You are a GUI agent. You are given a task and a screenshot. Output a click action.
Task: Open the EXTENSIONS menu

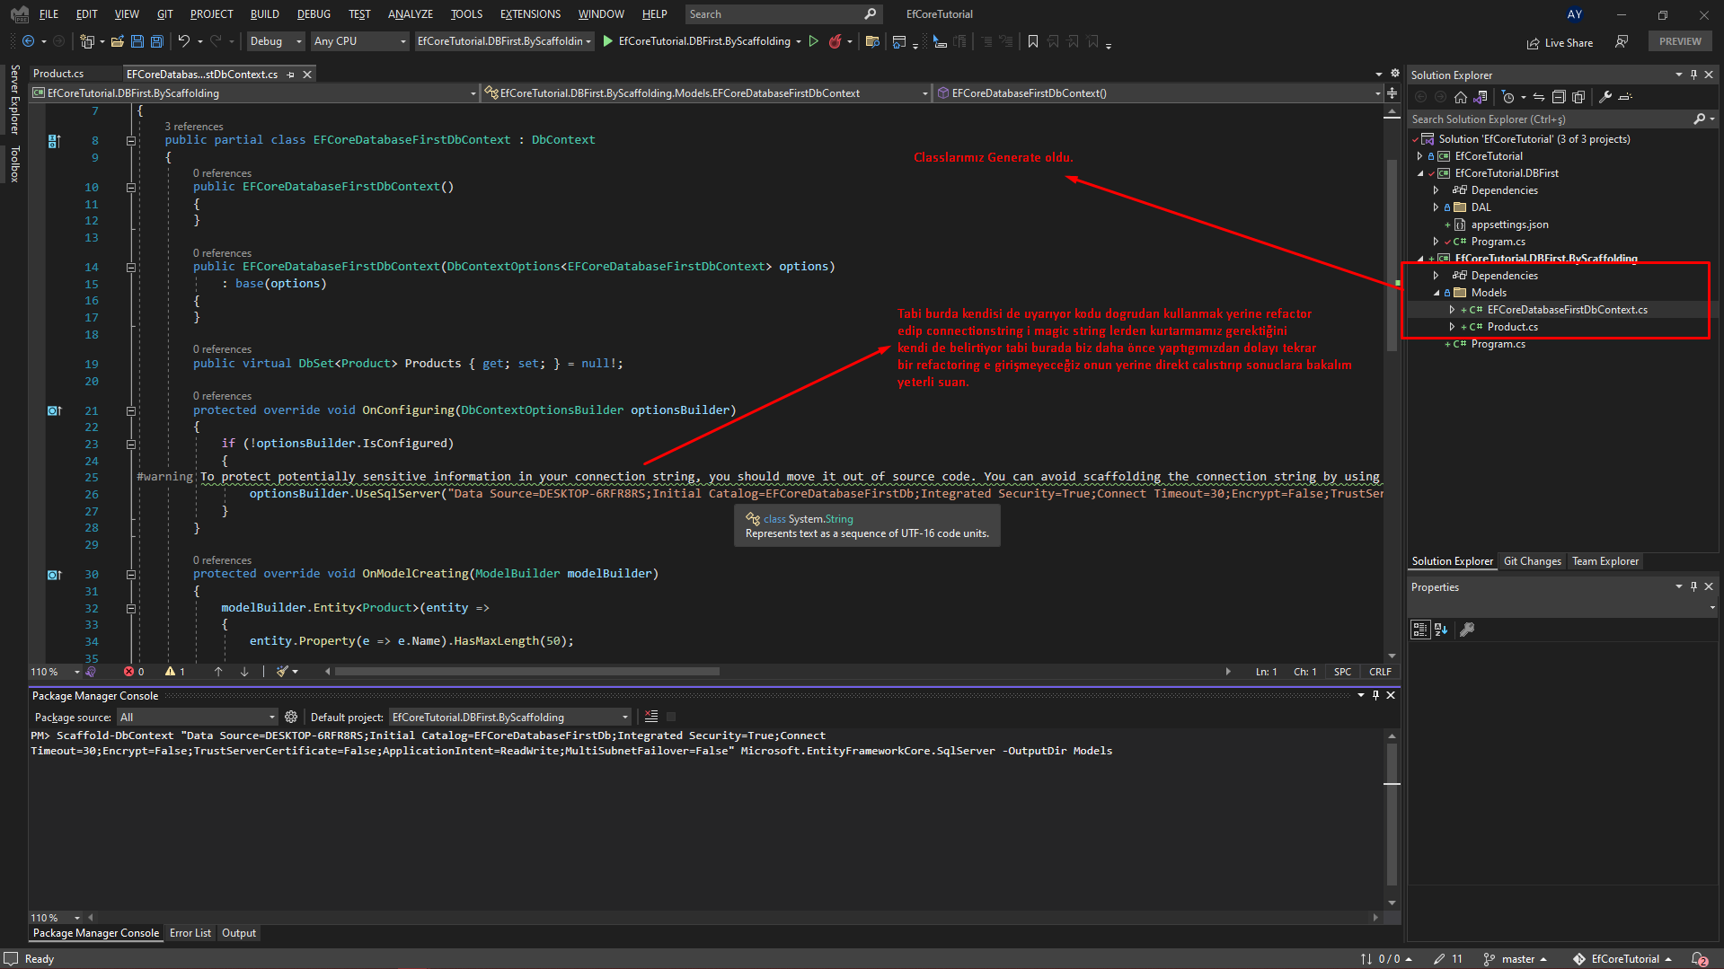click(x=529, y=13)
